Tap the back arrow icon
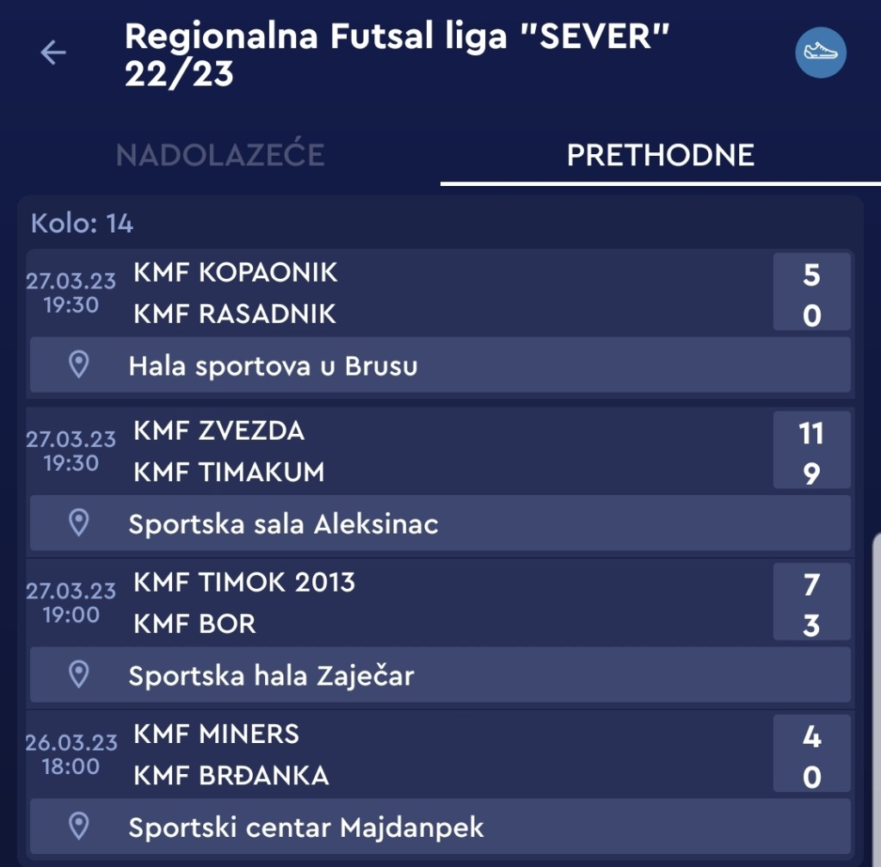 [x=53, y=53]
